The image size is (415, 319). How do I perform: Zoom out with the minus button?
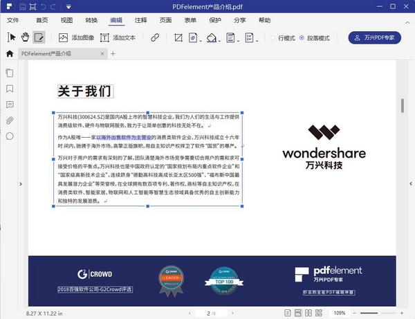point(354,313)
